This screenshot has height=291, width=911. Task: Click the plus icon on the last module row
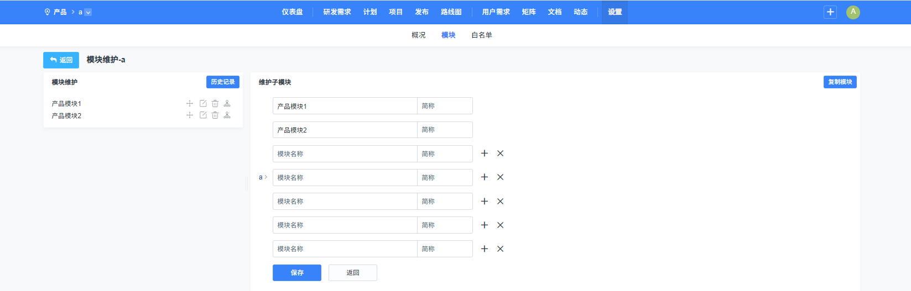pos(485,249)
